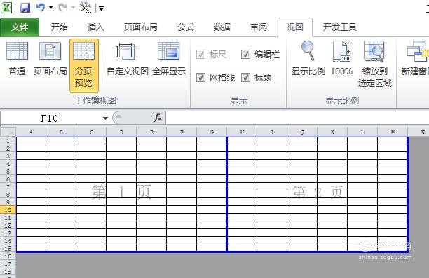This screenshot has height=278, width=429.
Task: Click the fx insert function button
Action: tap(158, 118)
